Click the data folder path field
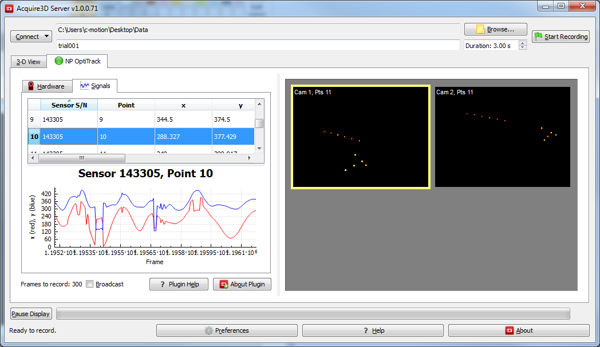 (258, 29)
